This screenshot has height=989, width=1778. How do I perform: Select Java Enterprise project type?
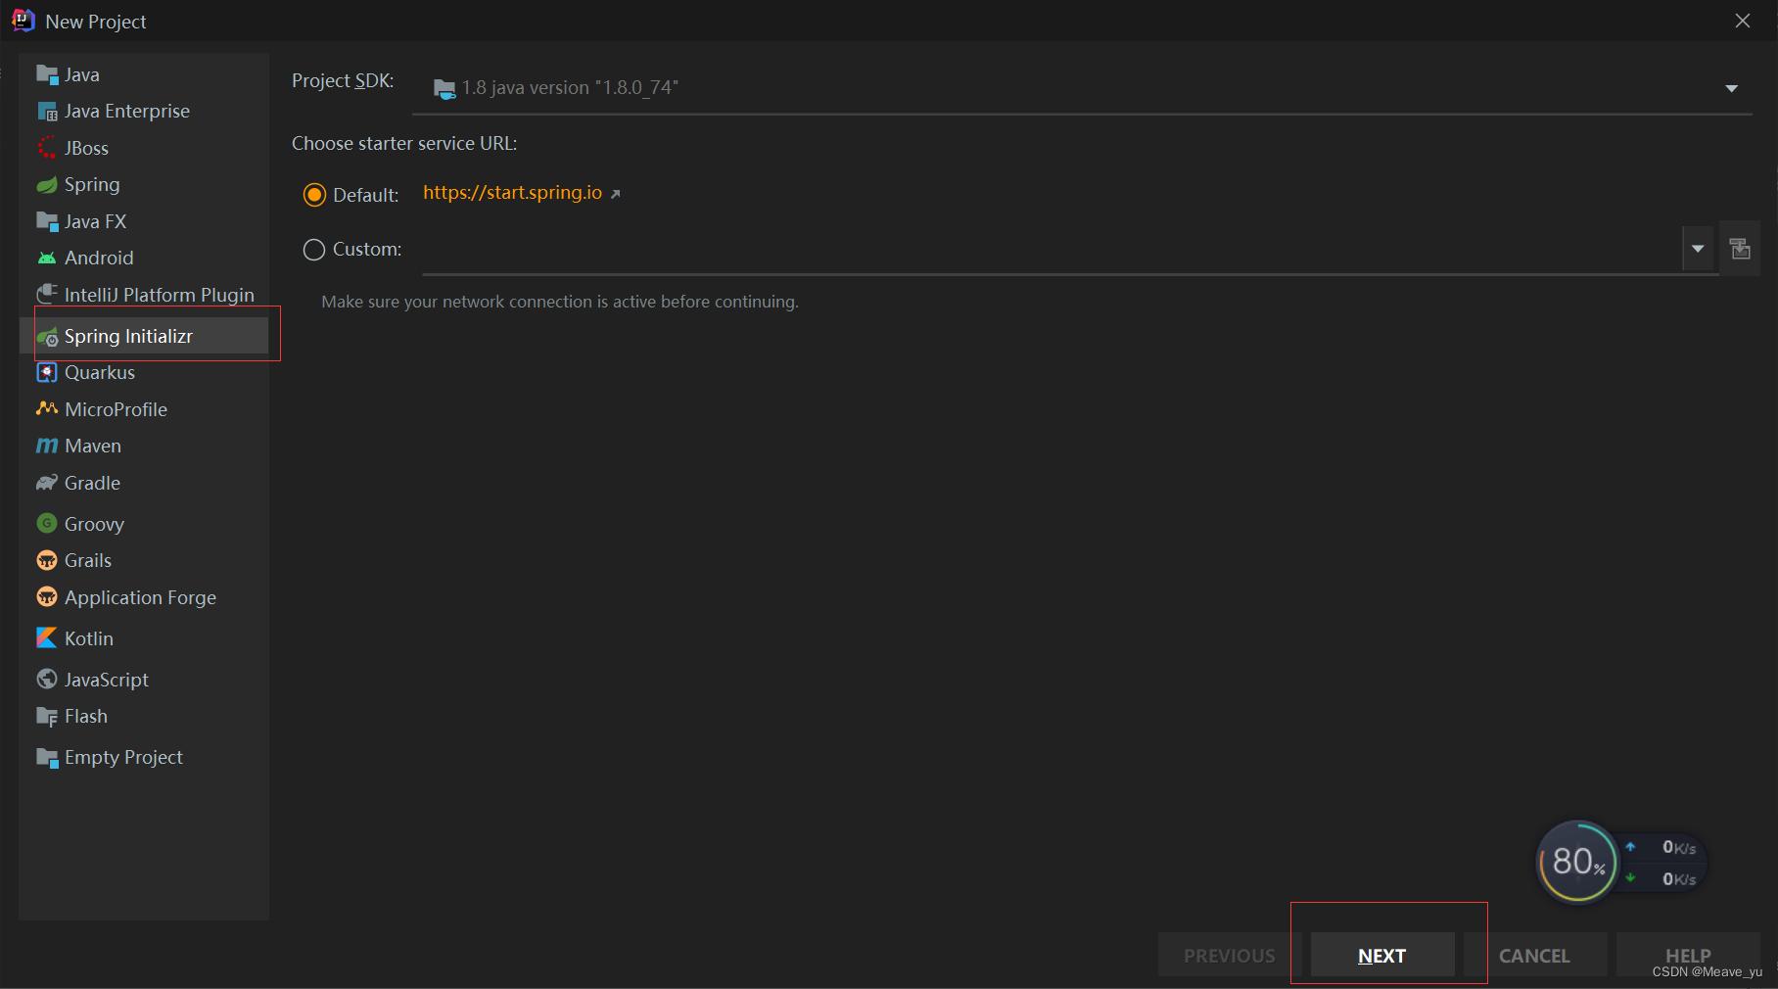point(144,111)
